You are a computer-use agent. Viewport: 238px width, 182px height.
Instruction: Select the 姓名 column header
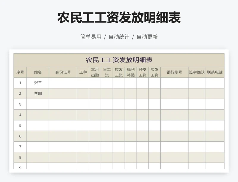[38, 72]
